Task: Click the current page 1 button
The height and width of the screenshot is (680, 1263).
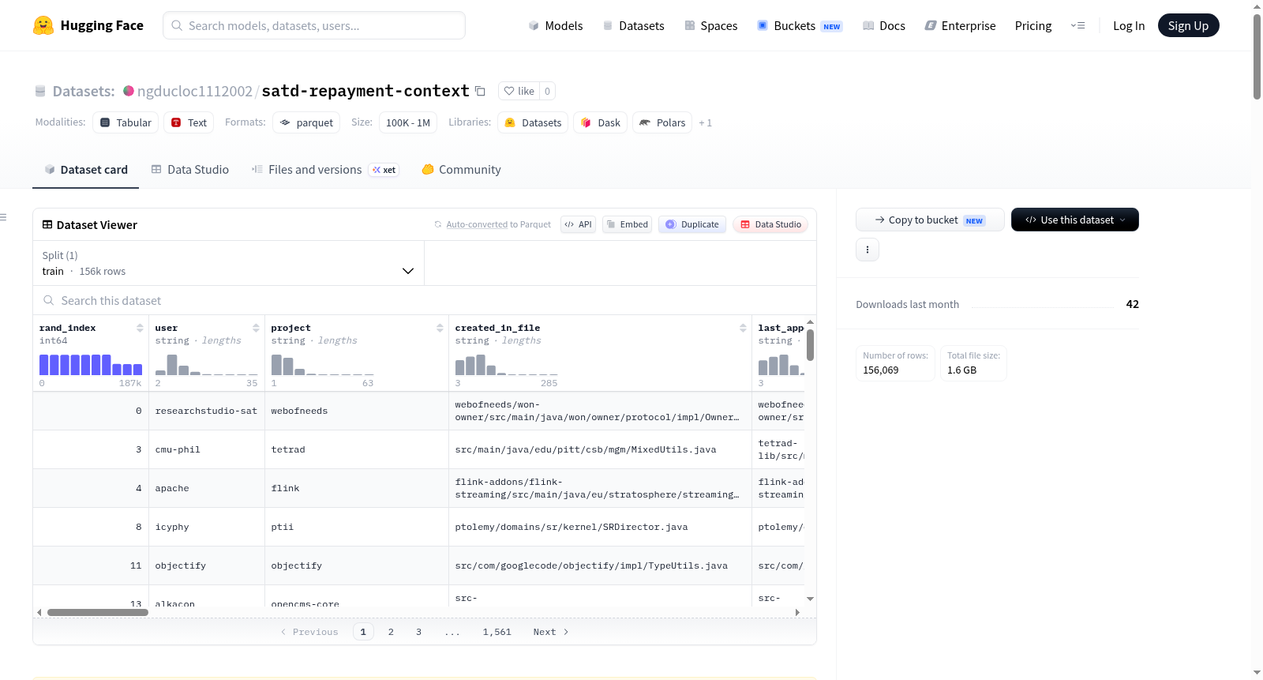Action: [x=363, y=632]
